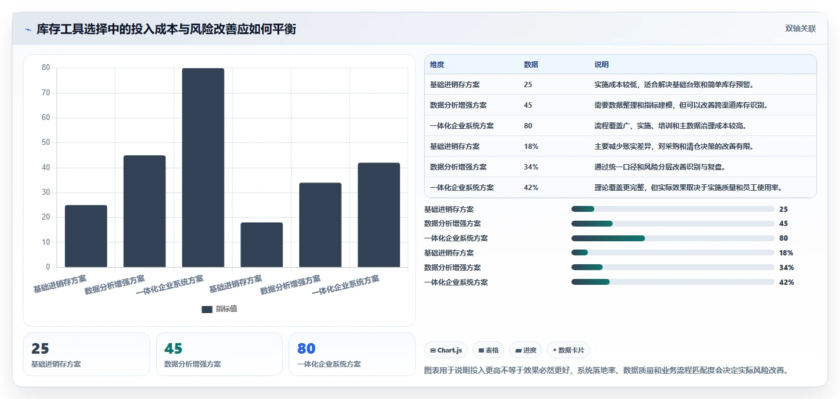Click the y-axis label 80 on chart

[x=46, y=68]
